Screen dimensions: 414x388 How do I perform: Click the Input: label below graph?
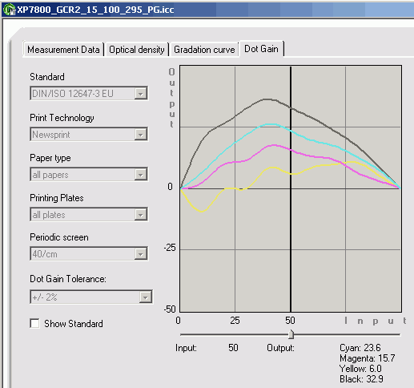pos(186,348)
